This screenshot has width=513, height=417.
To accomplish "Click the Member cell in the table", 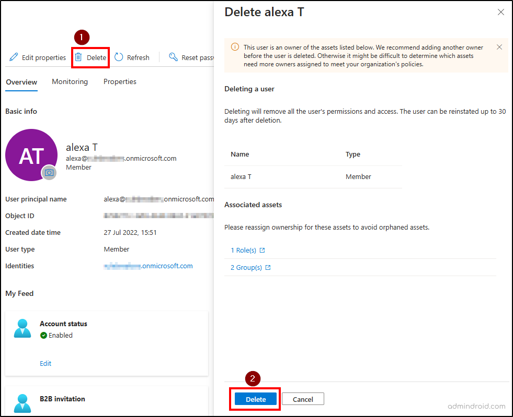I will [x=358, y=176].
